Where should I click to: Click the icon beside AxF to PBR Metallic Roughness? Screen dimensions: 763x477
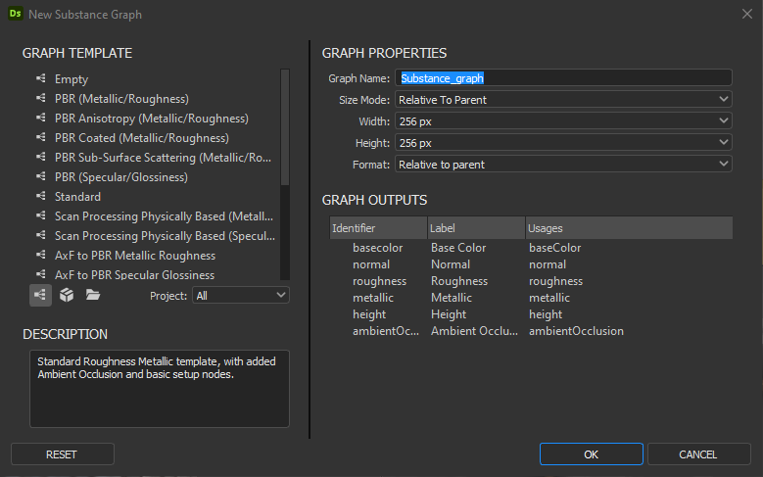point(41,255)
